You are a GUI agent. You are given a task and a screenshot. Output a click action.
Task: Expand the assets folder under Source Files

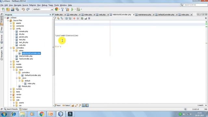click(x=11, y=23)
